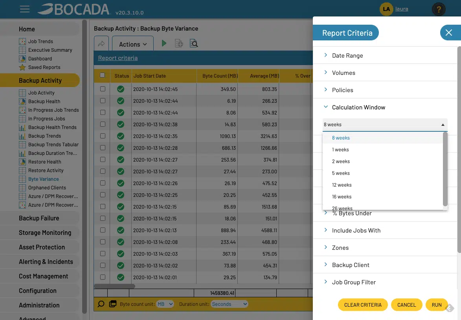This screenshot has width=461, height=320.
Task: Check the row for job 2020-10-13 14:02:28
Action: click(x=103, y=147)
